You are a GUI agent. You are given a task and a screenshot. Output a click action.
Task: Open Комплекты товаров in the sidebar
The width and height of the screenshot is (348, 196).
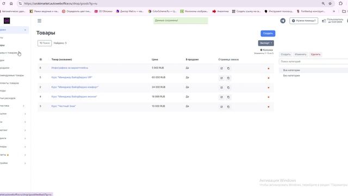[9, 83]
